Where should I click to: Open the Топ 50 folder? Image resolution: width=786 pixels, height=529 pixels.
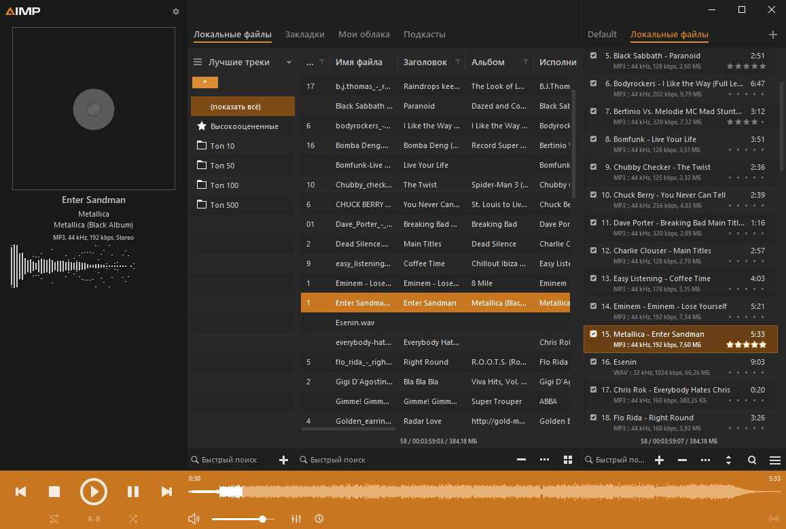coord(243,165)
